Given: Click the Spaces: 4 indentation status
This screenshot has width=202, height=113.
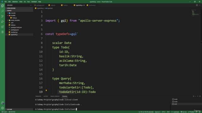Looking at the screenshot, I should pyautogui.click(x=157, y=112).
